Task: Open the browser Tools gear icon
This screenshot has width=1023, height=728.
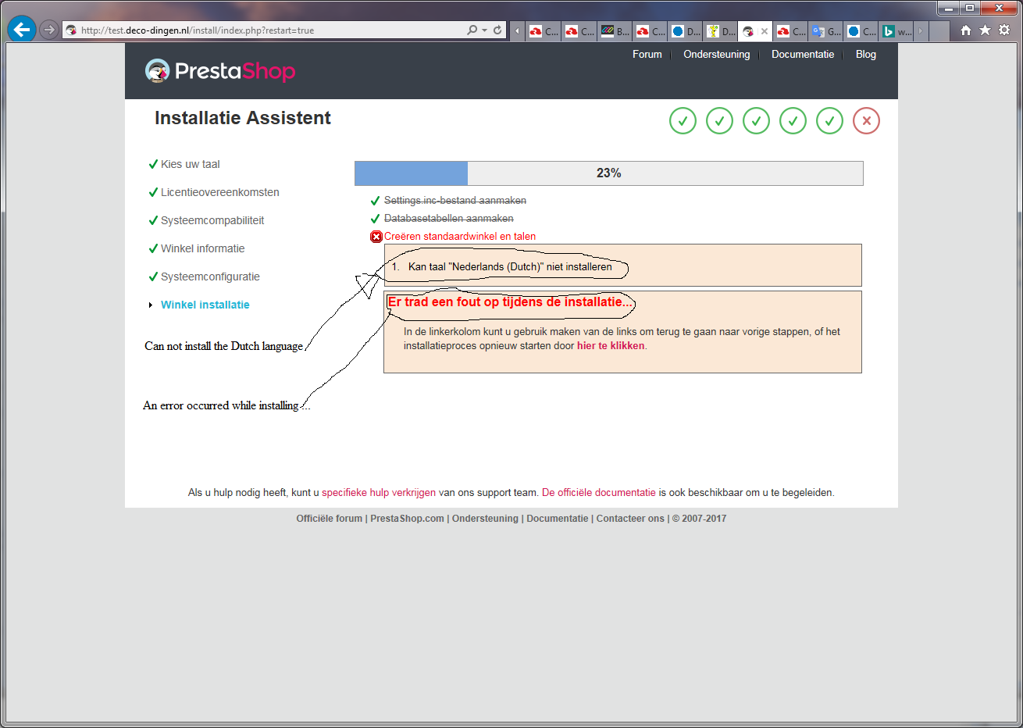Action: point(1004,30)
